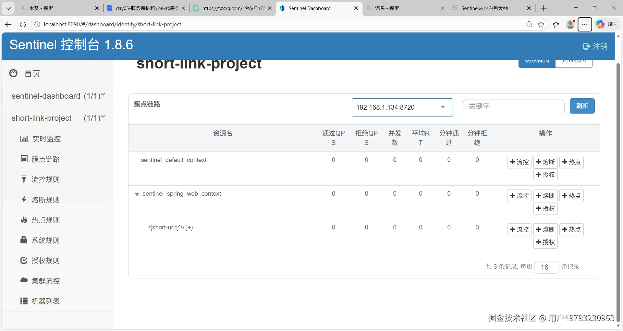Image resolution: width=623 pixels, height=331 pixels.
Task: Add this page to favorites star
Action: tap(541, 24)
